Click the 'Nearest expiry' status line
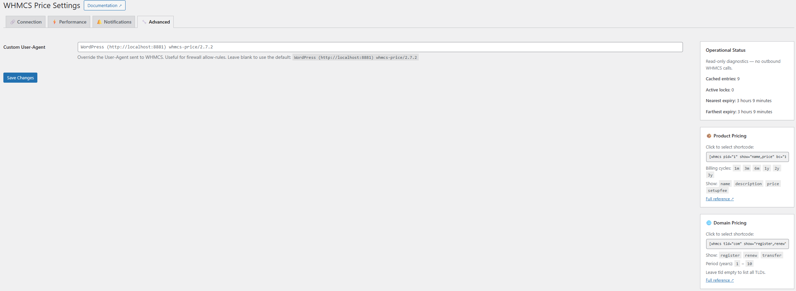Screen dimensions: 796x291 click(738, 101)
